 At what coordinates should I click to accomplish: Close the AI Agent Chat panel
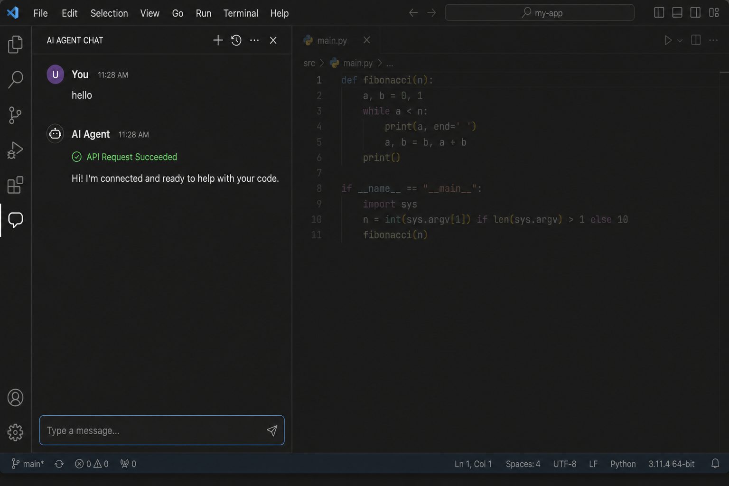(273, 40)
